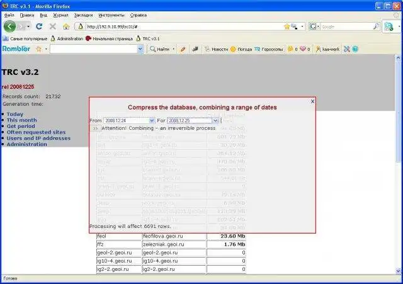
Task: Open the Закладки menu
Action: coord(83,15)
